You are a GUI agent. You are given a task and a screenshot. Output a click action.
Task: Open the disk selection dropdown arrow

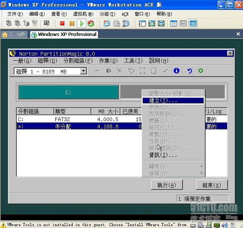(x=83, y=71)
